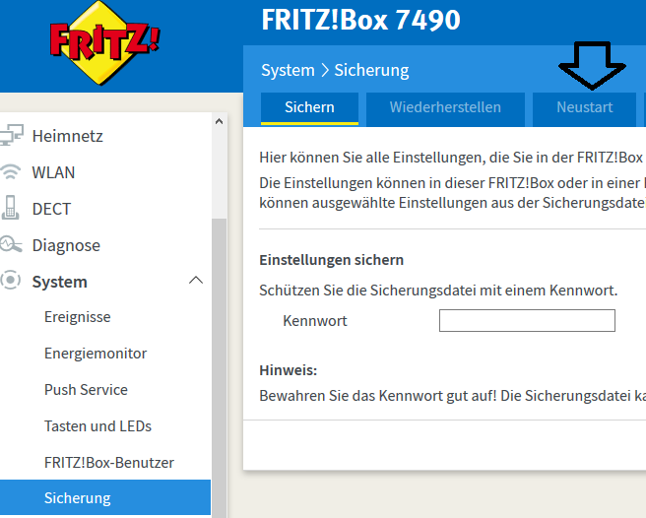Select Sicherung in the sidebar
Image resolution: width=646 pixels, height=518 pixels.
pyautogui.click(x=105, y=497)
